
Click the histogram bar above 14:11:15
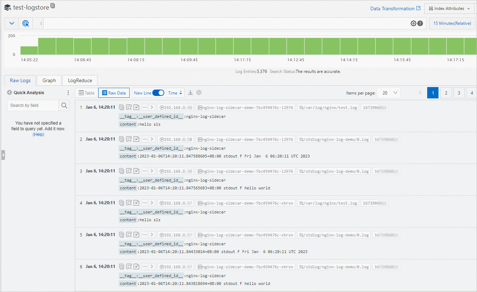[x=242, y=46]
